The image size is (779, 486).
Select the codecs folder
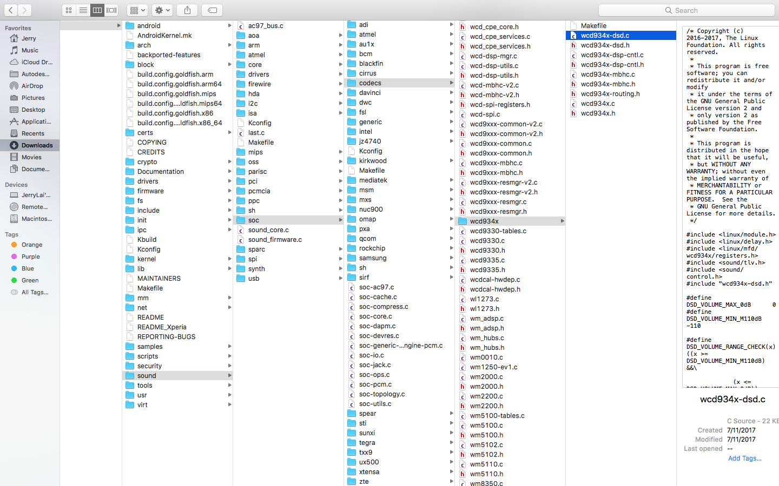click(399, 83)
